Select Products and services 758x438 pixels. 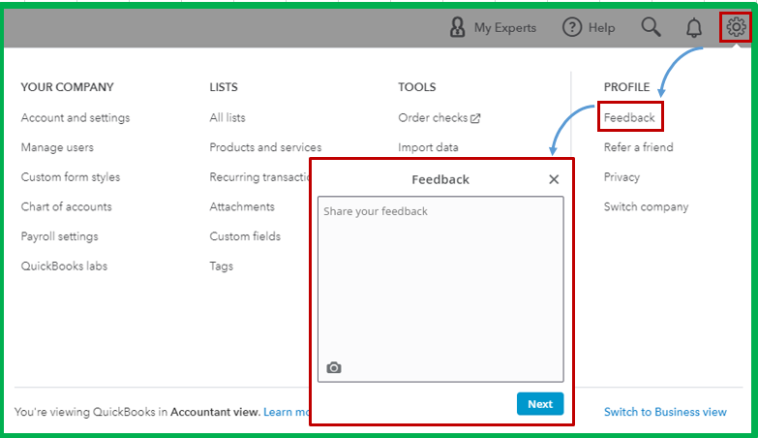coord(265,147)
